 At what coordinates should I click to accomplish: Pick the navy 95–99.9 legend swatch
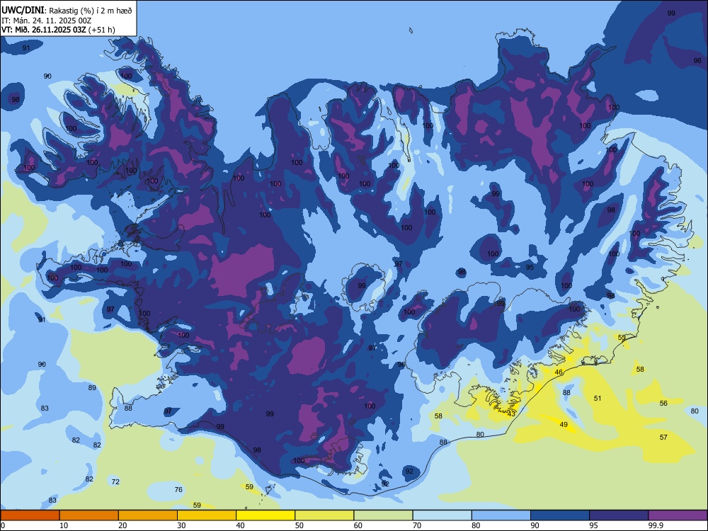[x=619, y=515]
